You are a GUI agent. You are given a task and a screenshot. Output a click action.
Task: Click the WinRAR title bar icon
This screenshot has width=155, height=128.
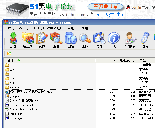coord(6,22)
